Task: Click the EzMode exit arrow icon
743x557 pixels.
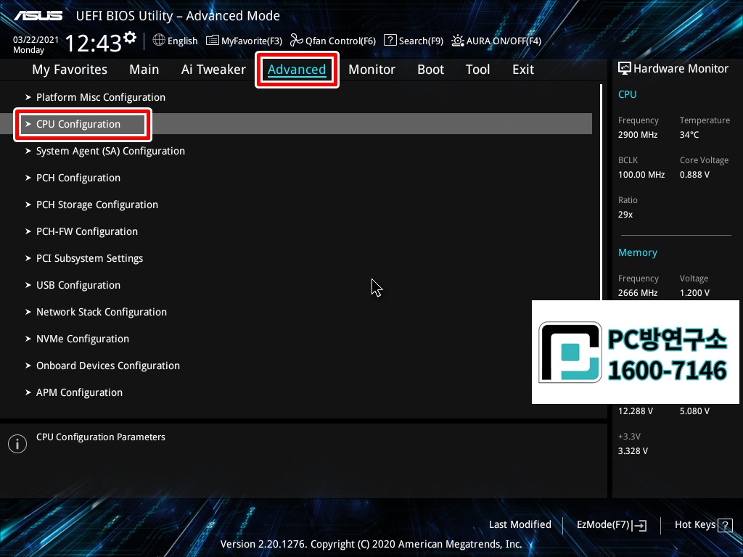Action: point(639,525)
